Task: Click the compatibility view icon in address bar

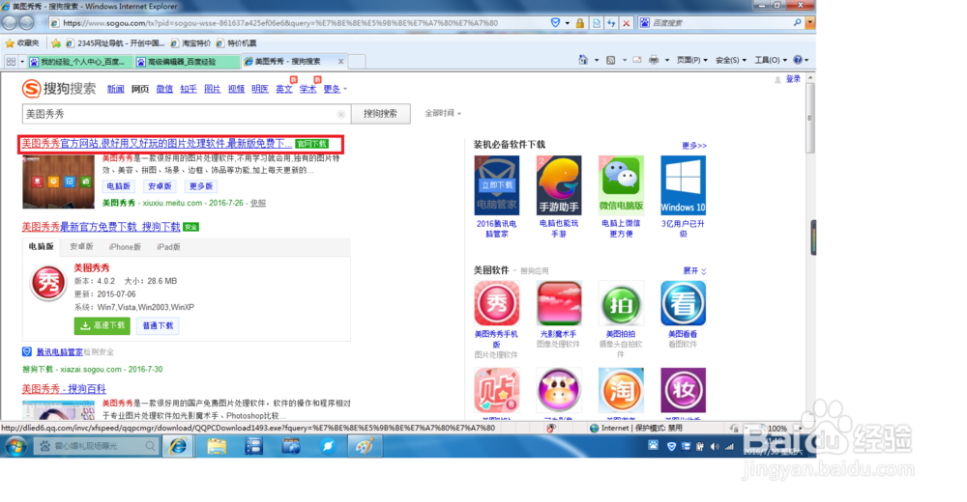Action: (x=597, y=23)
